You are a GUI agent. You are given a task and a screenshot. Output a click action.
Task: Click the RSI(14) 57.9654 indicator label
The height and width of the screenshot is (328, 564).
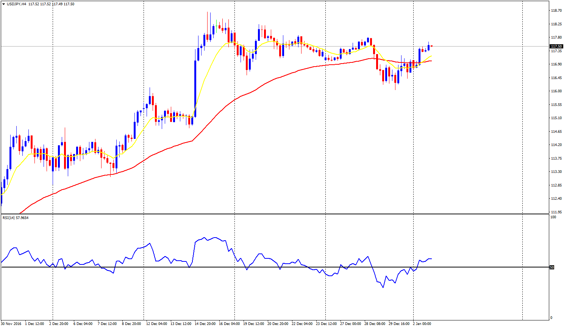click(16, 218)
